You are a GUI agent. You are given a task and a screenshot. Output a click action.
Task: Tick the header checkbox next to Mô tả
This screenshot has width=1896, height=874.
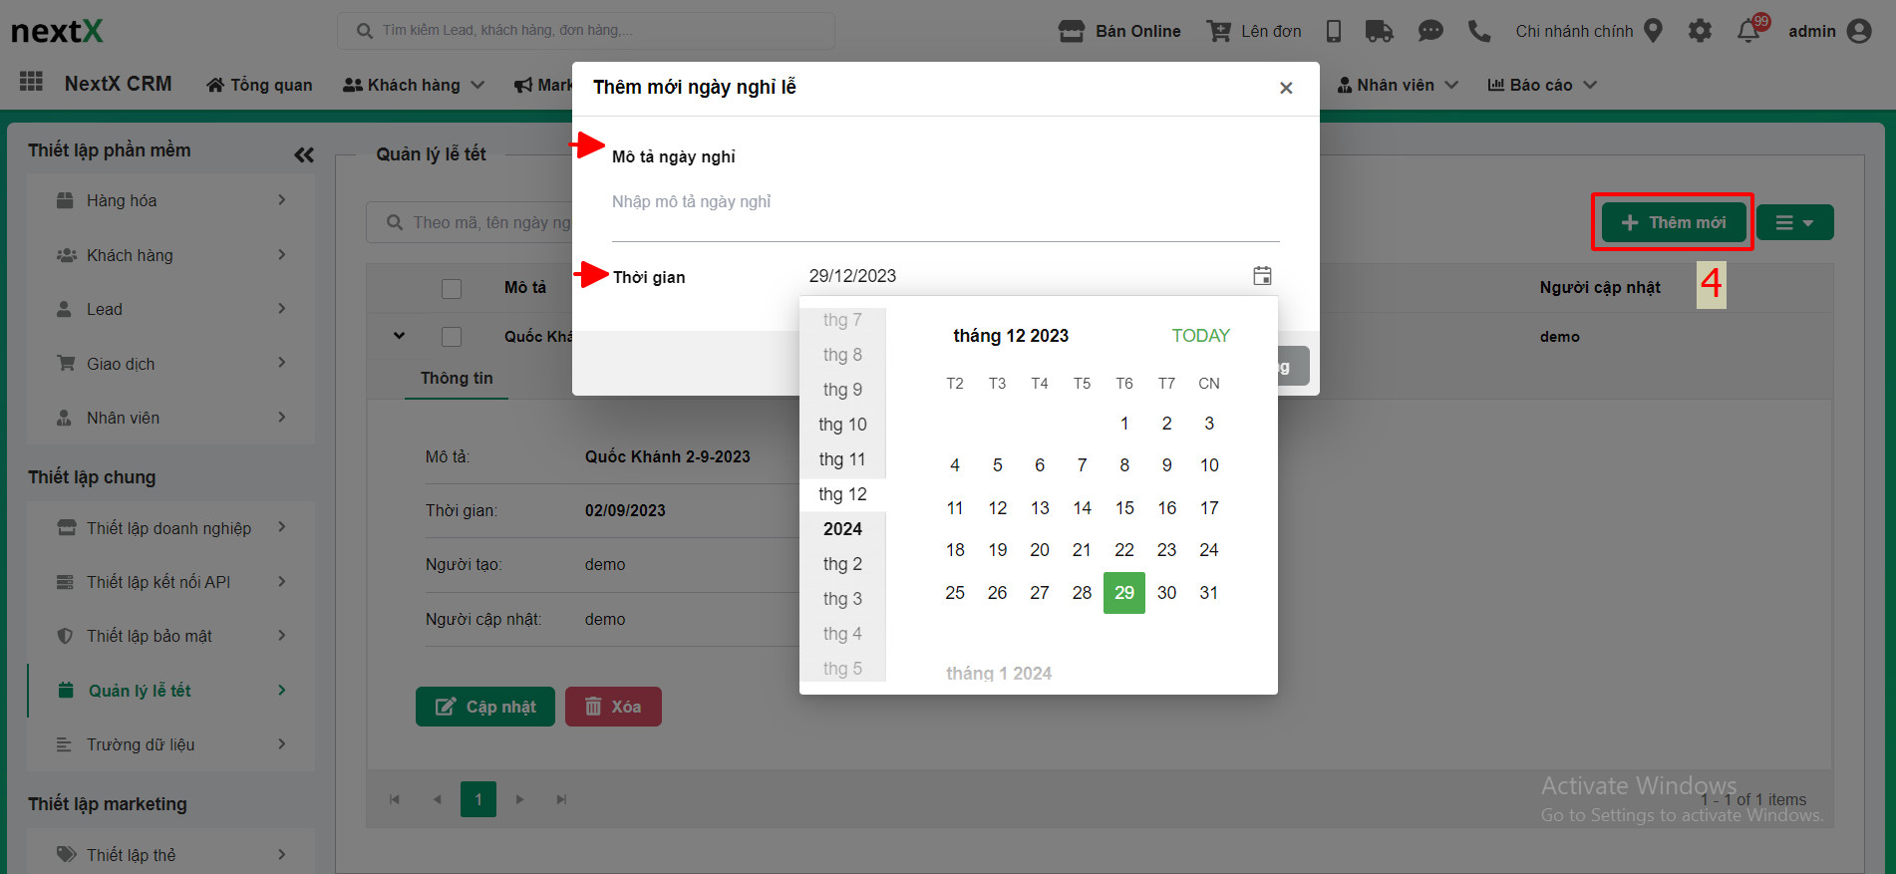(x=452, y=289)
